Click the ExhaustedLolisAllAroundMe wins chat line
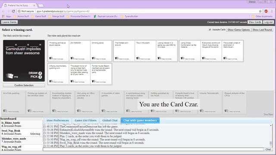Screen dimensions: 276x155 click(101, 130)
